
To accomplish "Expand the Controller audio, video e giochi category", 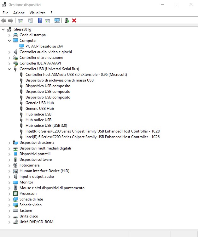I will coord(9,52).
